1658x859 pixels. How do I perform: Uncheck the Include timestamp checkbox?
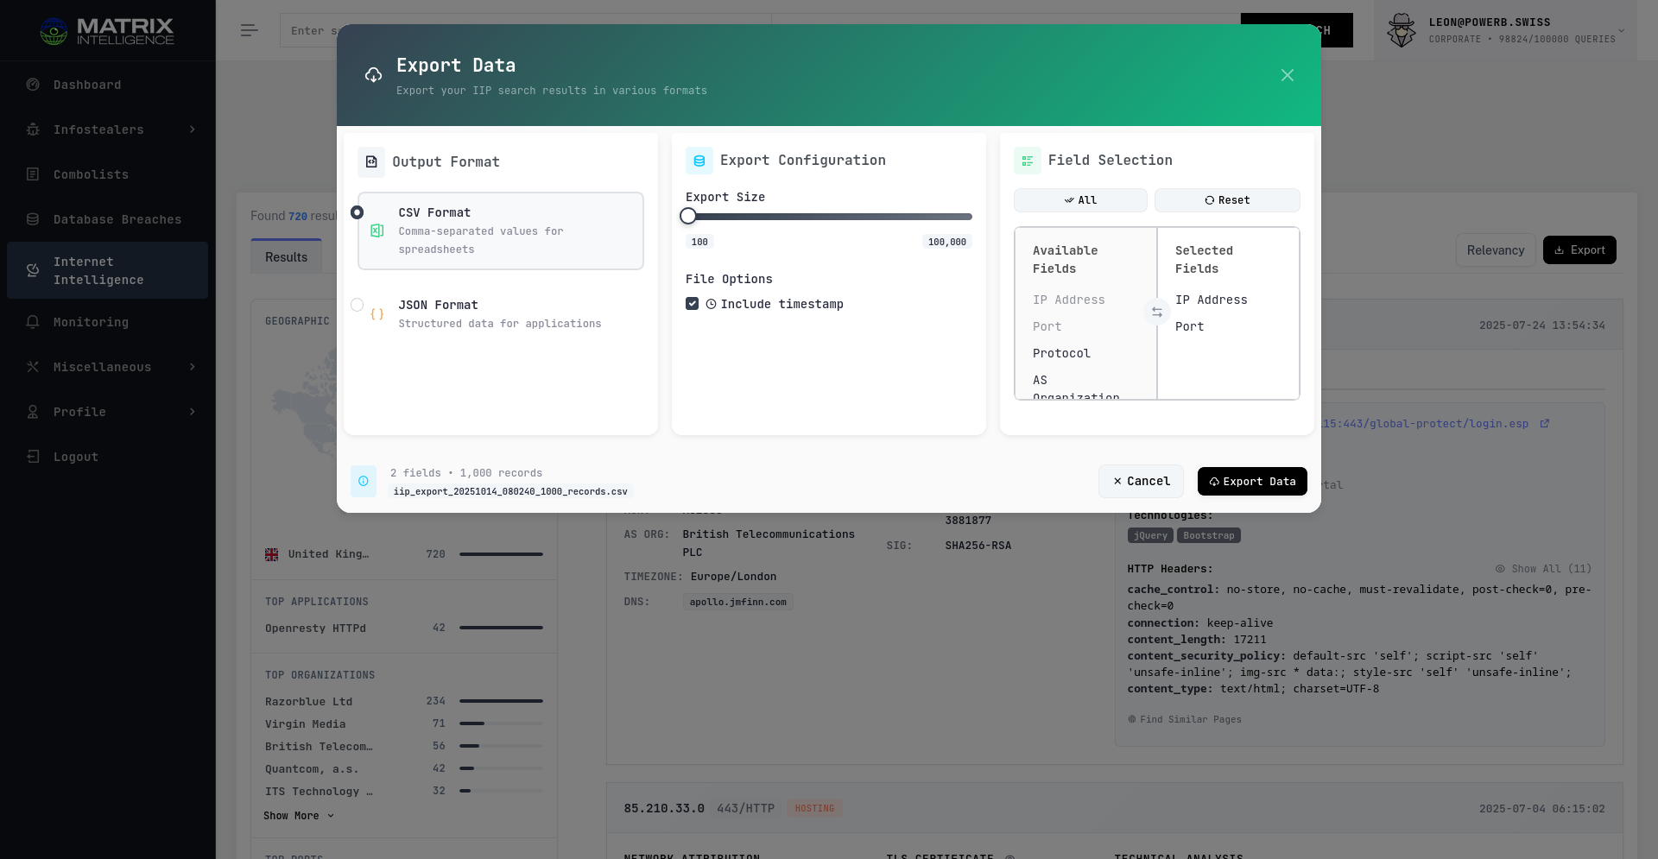pyautogui.click(x=692, y=304)
